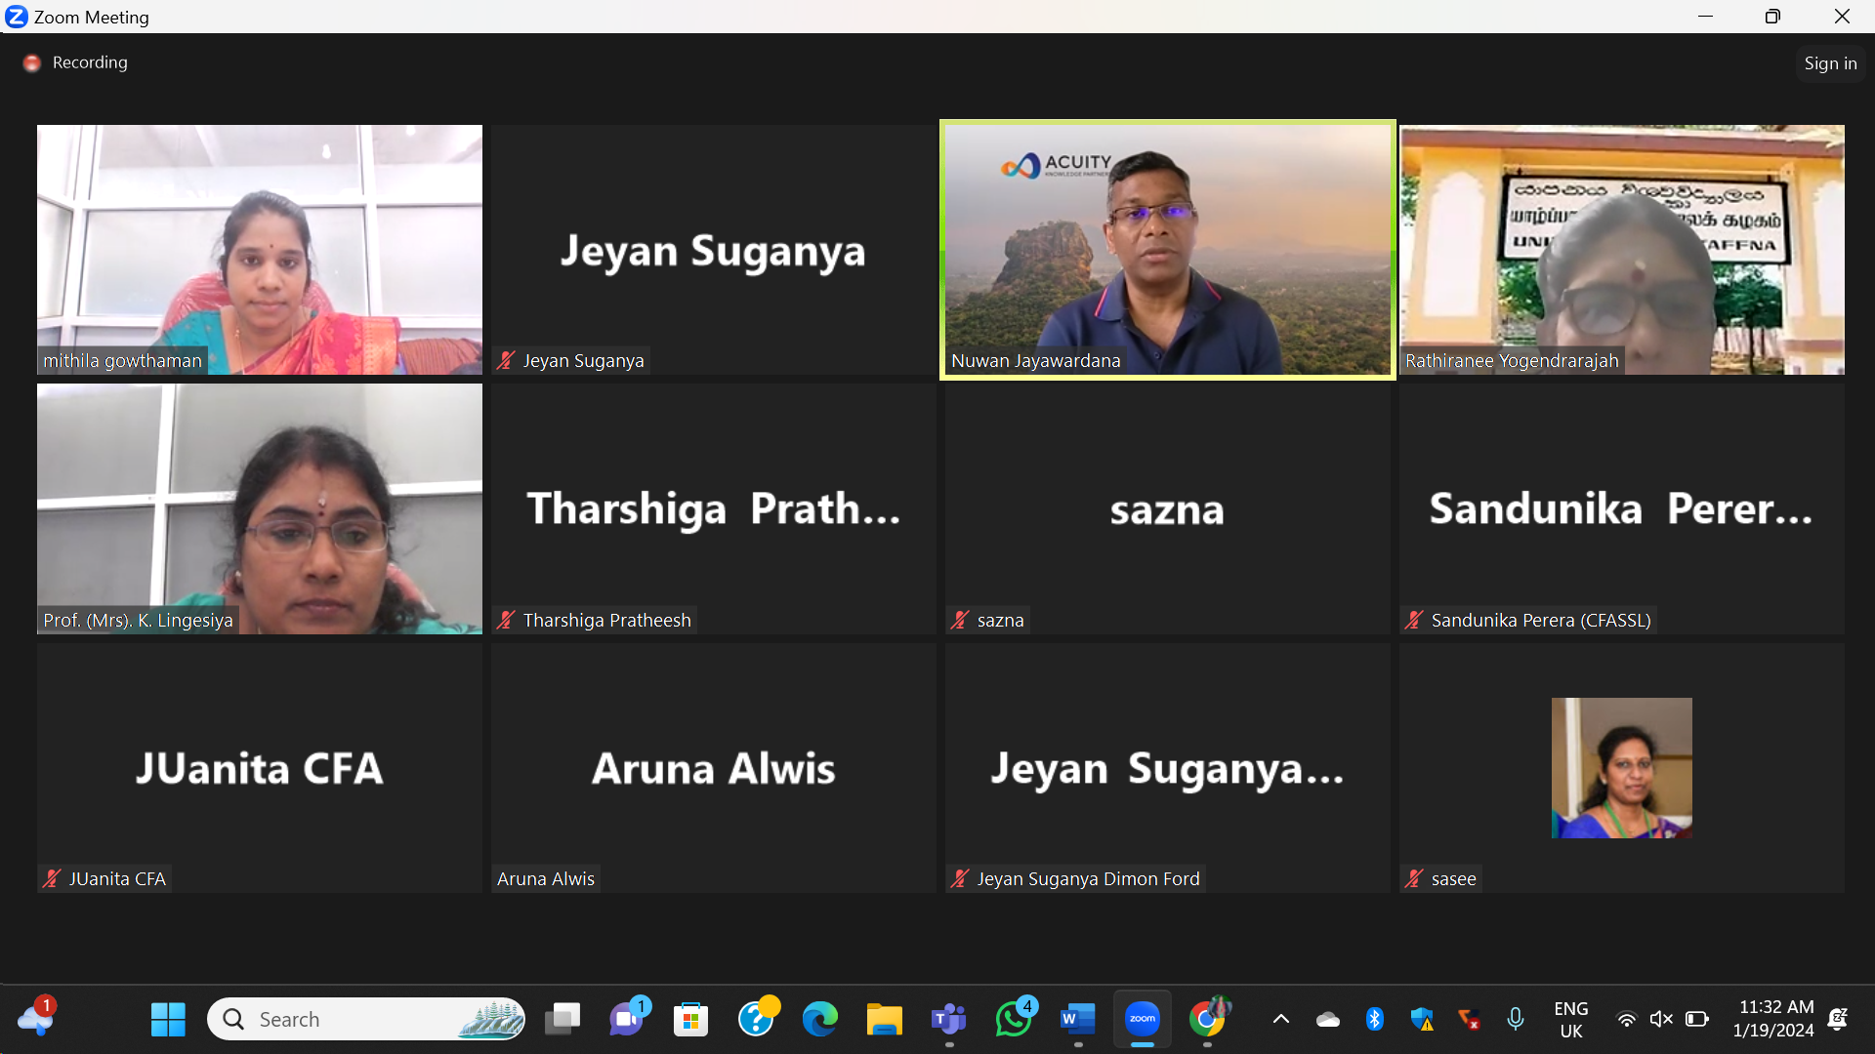Open the Windows Start menu
Viewport: 1875px width, 1054px height.
168,1019
